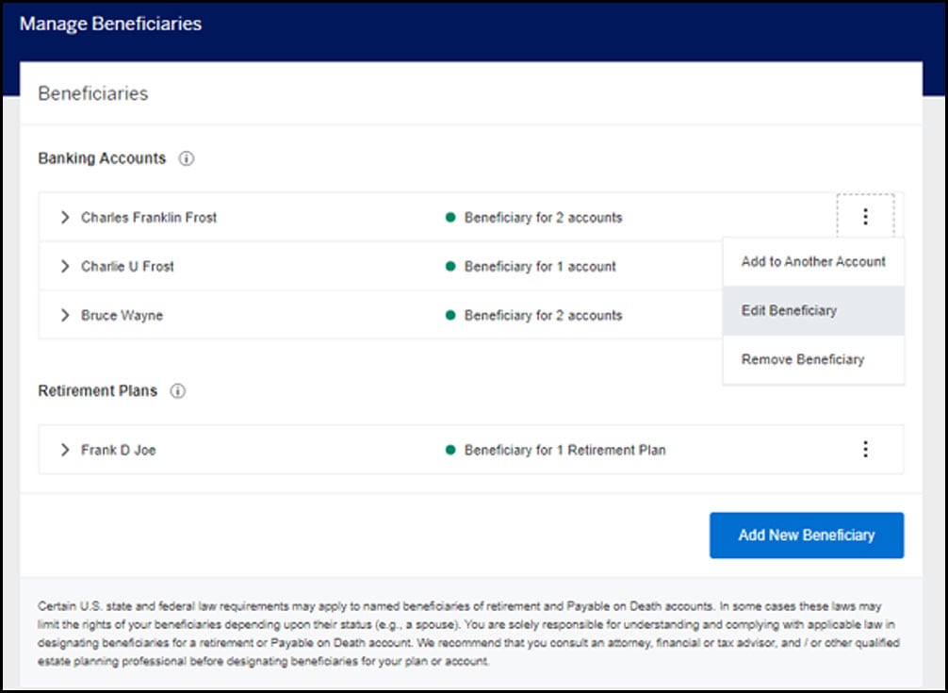The height and width of the screenshot is (693, 948).
Task: Expand the Charles Franklin Frost row chevron
Action: 64,218
